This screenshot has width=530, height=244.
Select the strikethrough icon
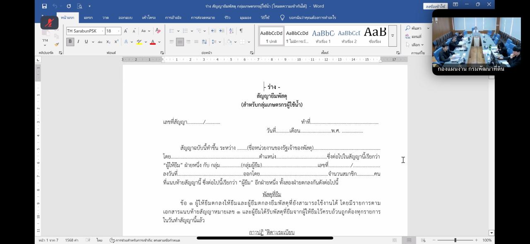click(100, 42)
